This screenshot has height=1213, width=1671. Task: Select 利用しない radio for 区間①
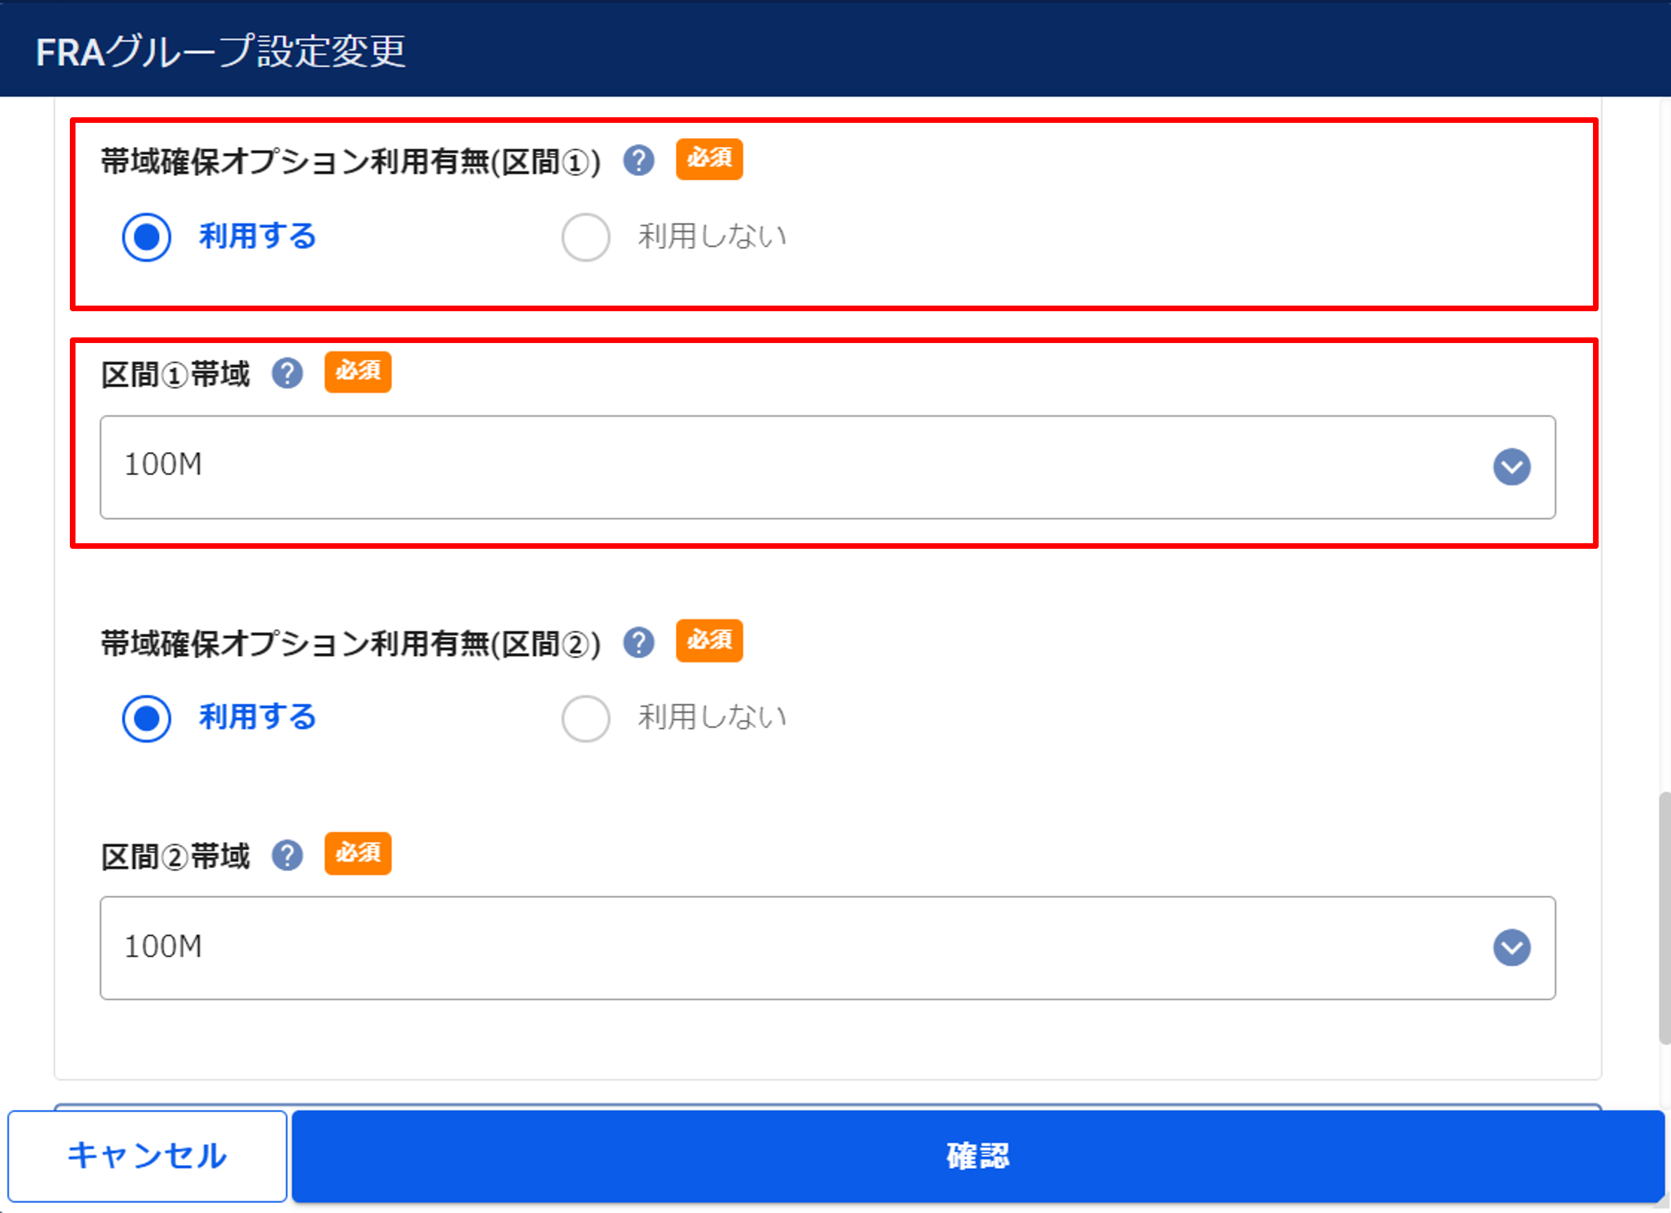tap(585, 237)
